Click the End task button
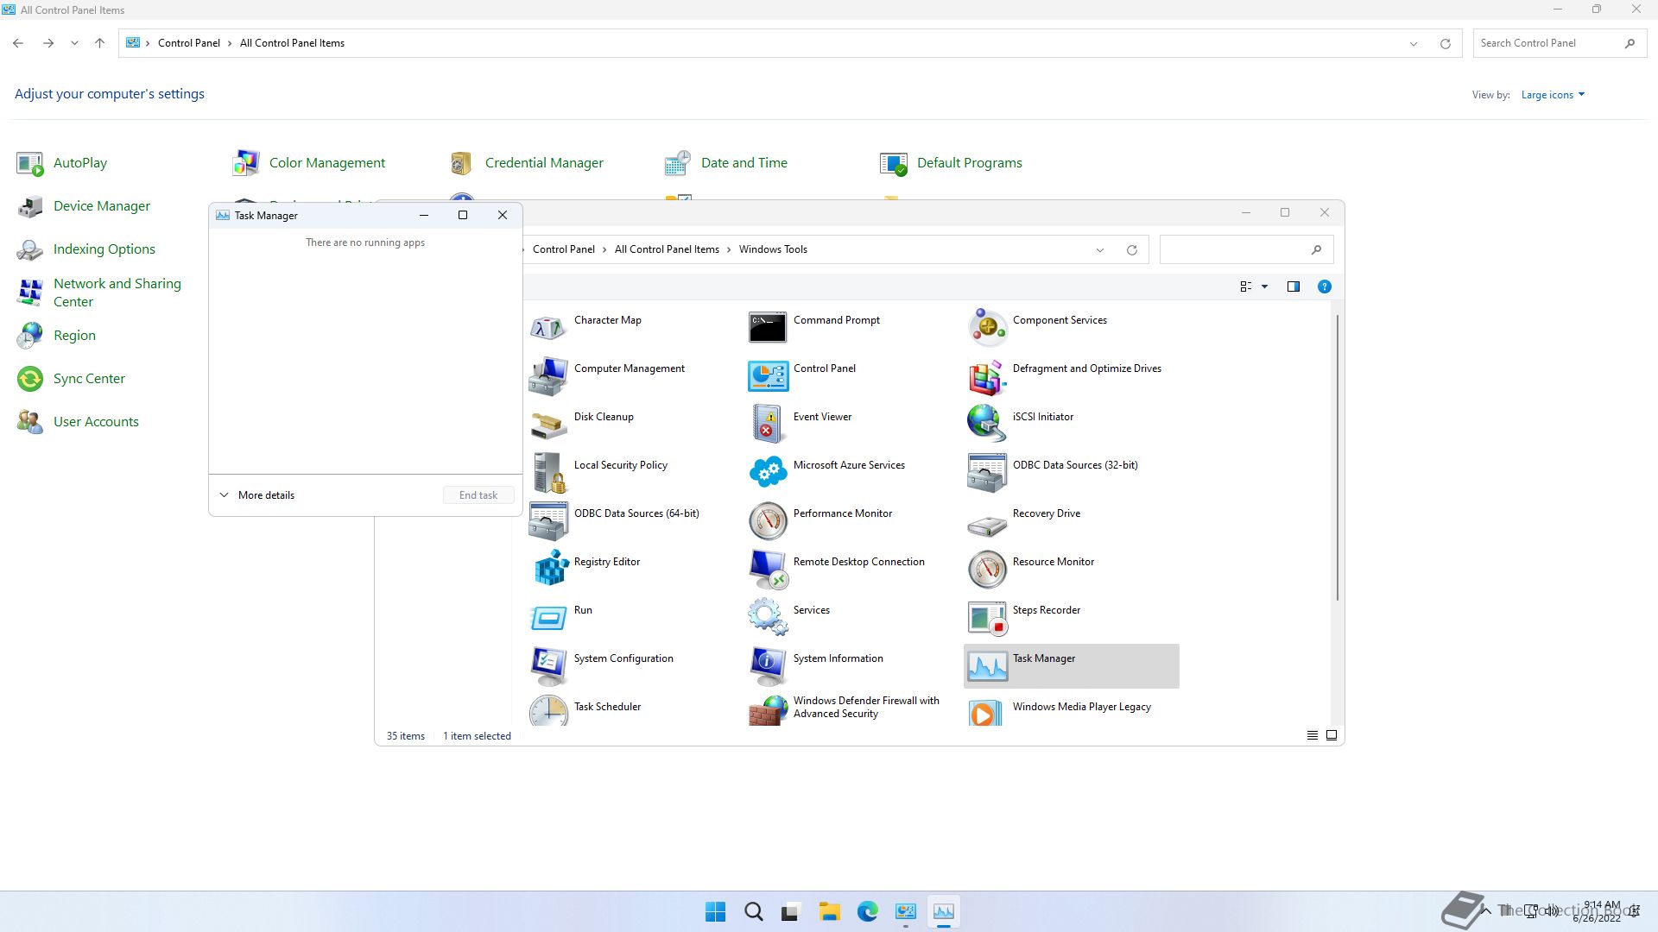The height and width of the screenshot is (932, 1658). [478, 495]
